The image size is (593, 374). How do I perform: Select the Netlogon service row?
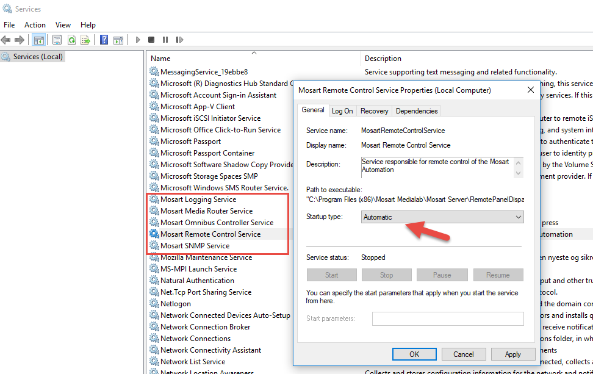click(175, 304)
